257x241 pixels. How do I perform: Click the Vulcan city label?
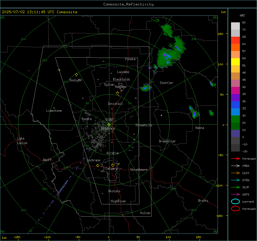(x=145, y=213)
